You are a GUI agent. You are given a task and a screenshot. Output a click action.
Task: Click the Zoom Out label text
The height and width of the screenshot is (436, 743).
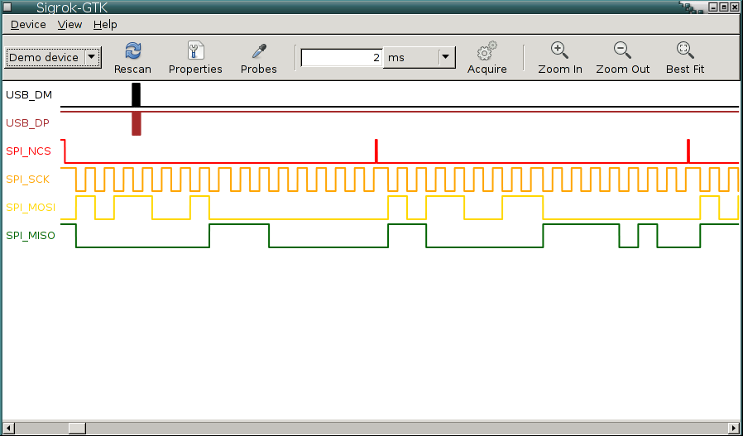tap(623, 69)
